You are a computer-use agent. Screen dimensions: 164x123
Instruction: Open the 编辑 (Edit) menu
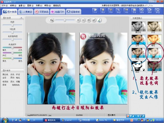(x=13, y=6)
